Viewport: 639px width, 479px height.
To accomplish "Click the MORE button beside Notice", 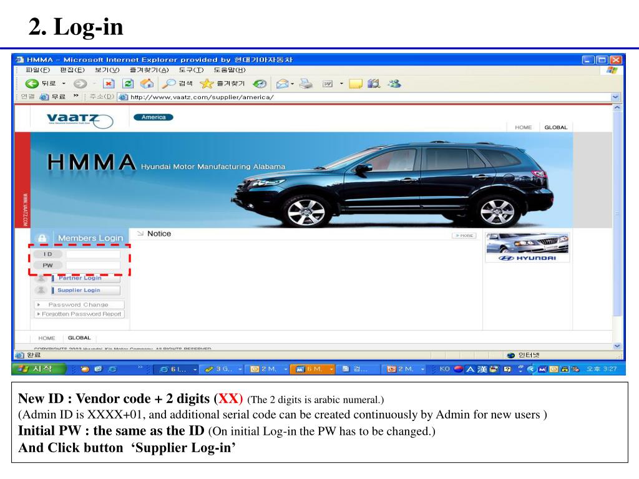I will pos(464,235).
